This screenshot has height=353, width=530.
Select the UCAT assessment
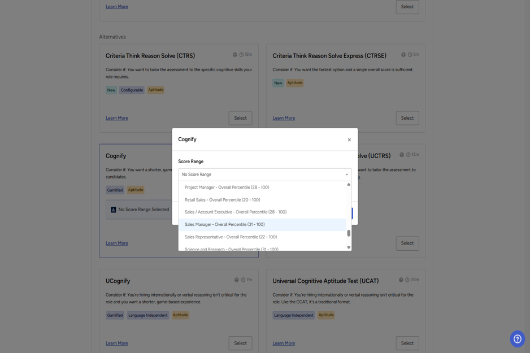point(407,343)
